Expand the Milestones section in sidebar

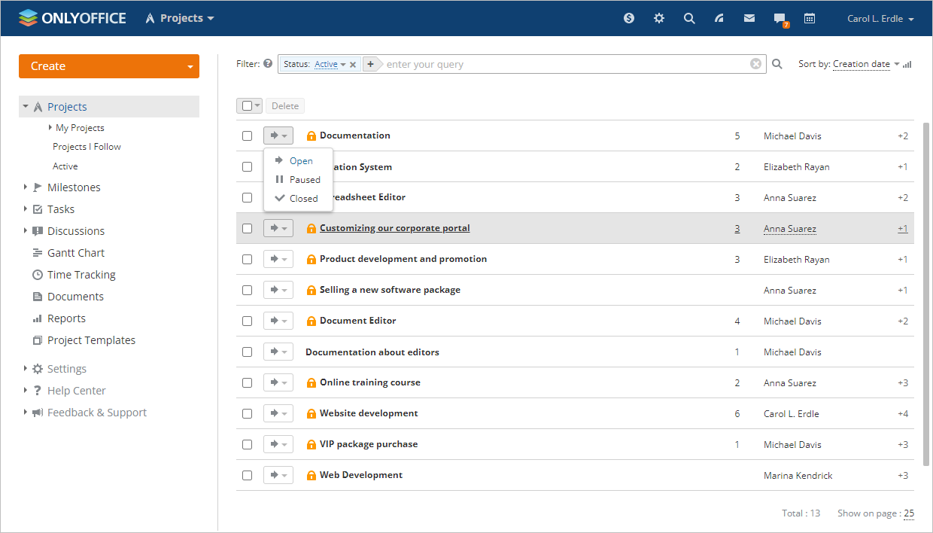[x=26, y=187]
